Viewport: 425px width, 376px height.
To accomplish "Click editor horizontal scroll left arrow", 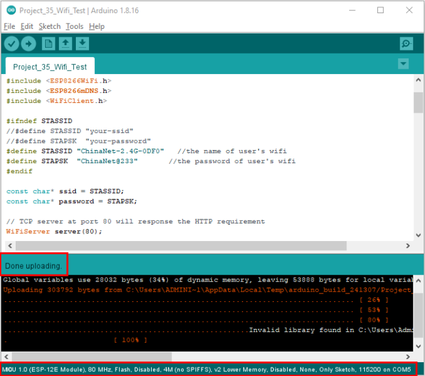I will tap(10, 246).
